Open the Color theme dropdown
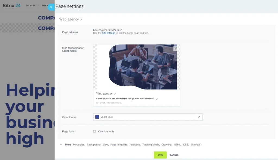The height and width of the screenshot is (160, 278). click(x=148, y=117)
